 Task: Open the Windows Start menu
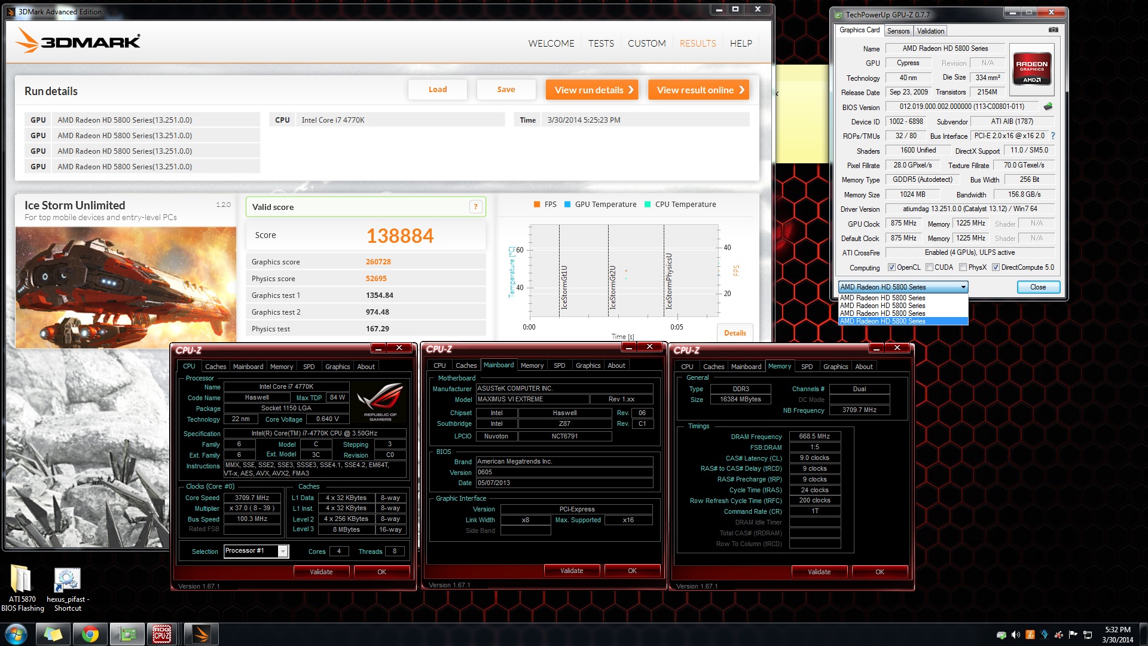[16, 634]
